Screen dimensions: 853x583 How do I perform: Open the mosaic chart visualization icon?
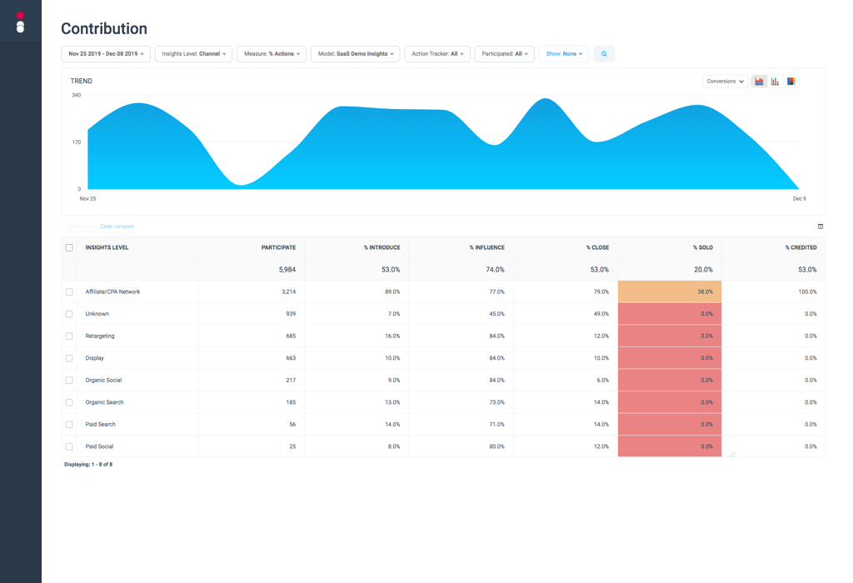791,81
